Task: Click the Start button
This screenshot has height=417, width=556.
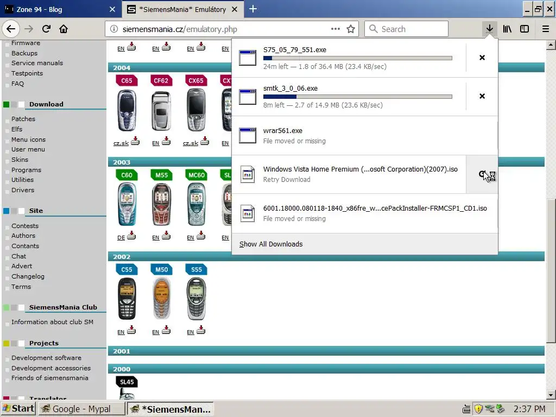Action: (18, 409)
